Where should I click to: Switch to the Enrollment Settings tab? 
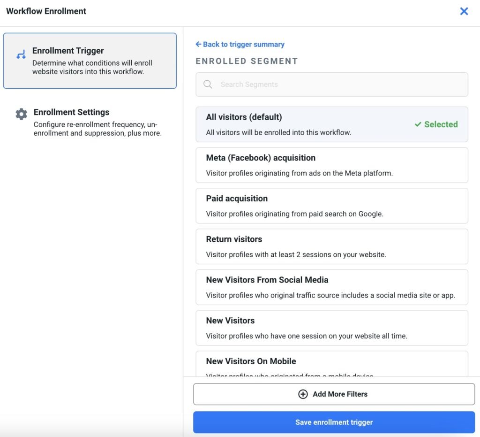click(x=90, y=122)
